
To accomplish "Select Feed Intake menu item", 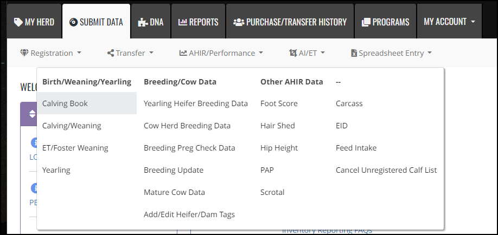I will pos(356,148).
